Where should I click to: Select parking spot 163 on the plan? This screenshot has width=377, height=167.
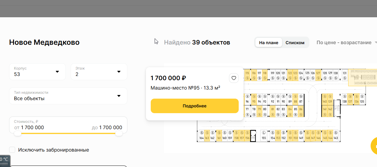point(207,136)
